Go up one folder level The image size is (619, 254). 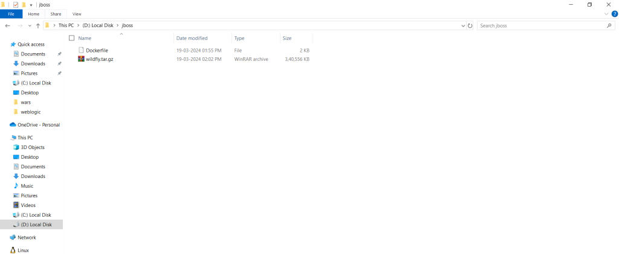click(x=38, y=25)
